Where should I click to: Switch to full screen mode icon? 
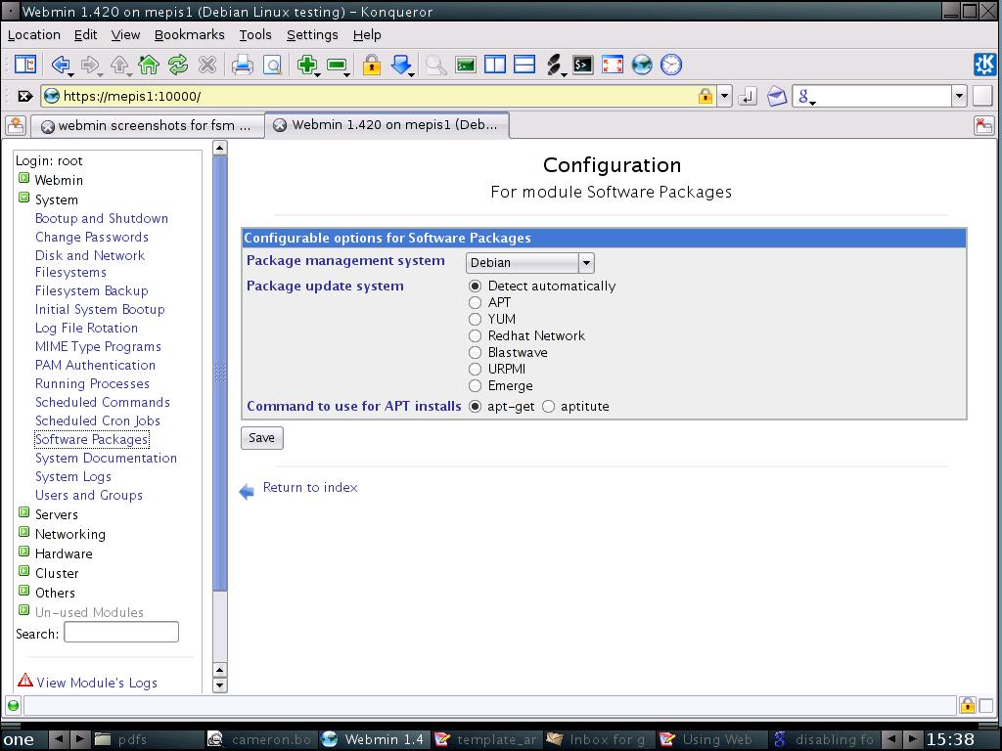pyautogui.click(x=613, y=65)
